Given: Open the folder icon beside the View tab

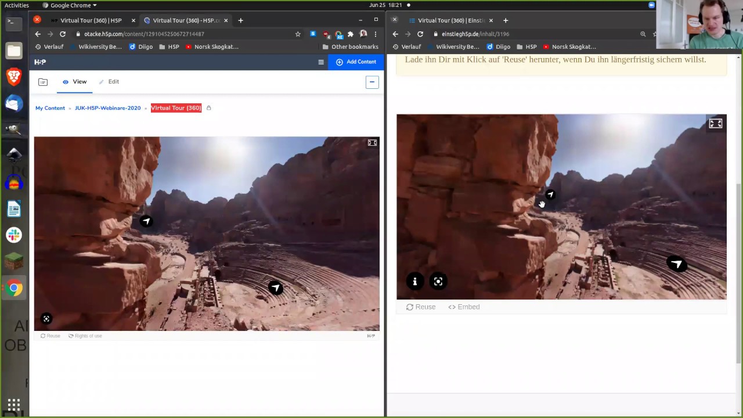Looking at the screenshot, I should point(43,82).
